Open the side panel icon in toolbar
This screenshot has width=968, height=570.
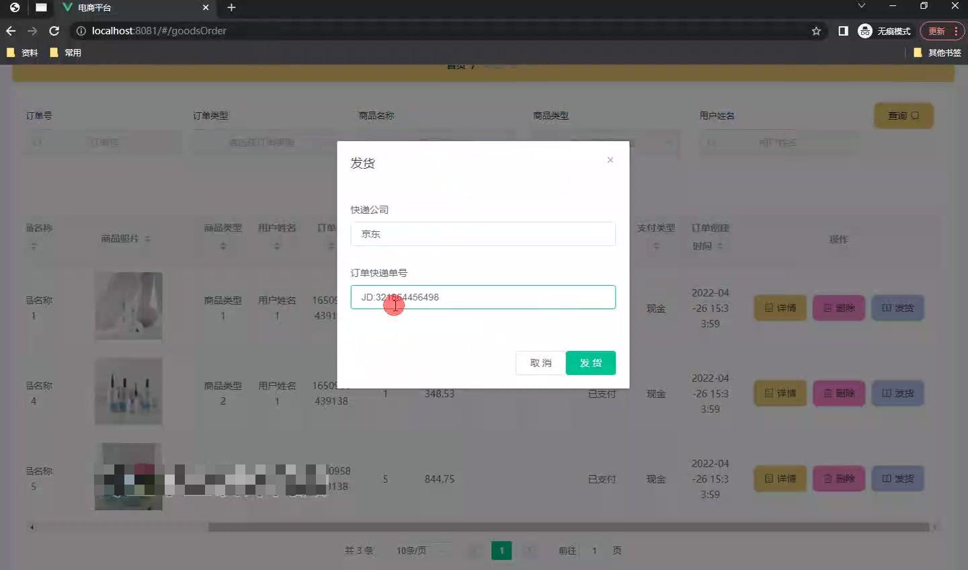click(843, 31)
